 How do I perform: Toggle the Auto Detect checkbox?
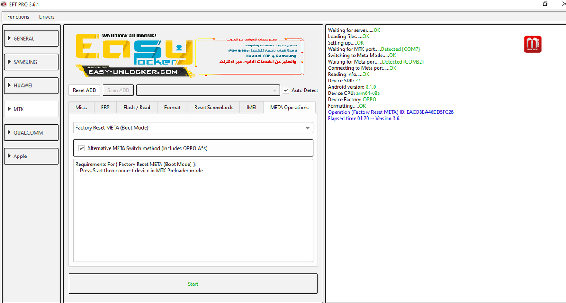click(286, 90)
